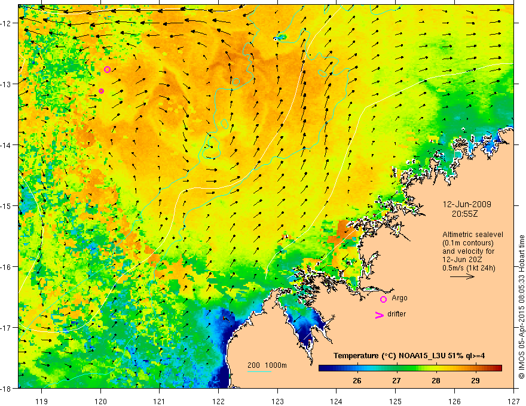Click the '-18' latitude axis label
This screenshot has height=406, width=526.
pyautogui.click(x=7, y=388)
